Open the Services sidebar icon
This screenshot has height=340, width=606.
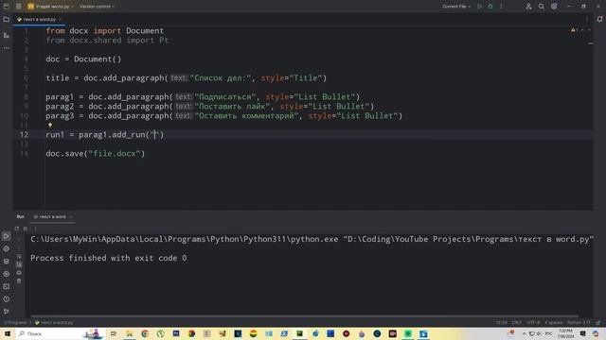pos(7,274)
